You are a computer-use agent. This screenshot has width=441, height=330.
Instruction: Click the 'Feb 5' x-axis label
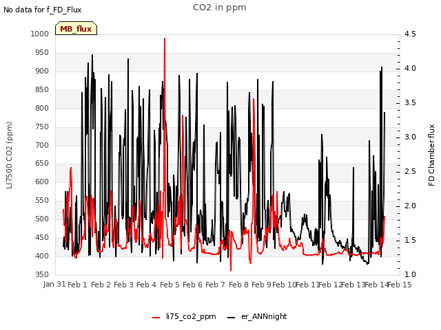click(x=170, y=285)
